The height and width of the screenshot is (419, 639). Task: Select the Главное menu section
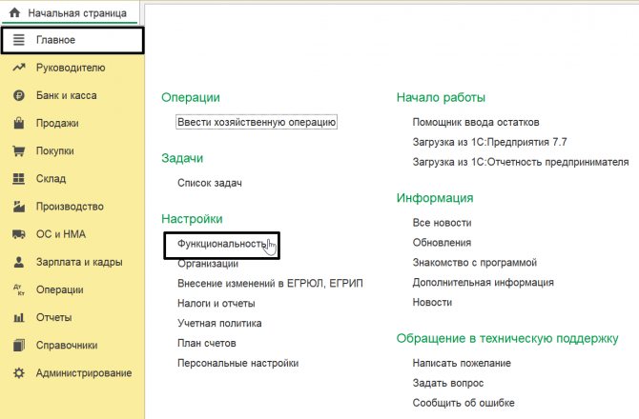point(72,40)
